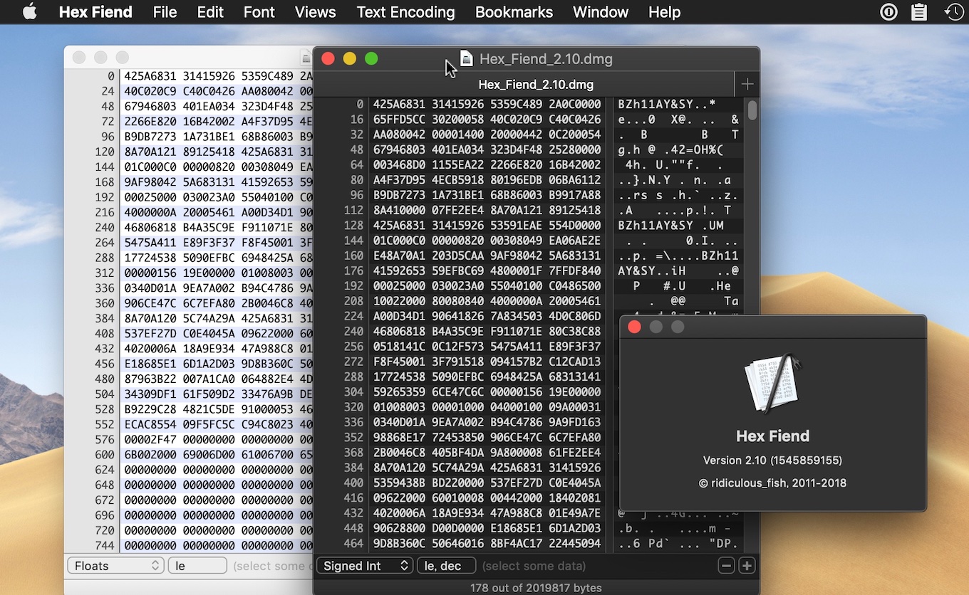Click hex value 2266E820 in light background window

click(152, 121)
